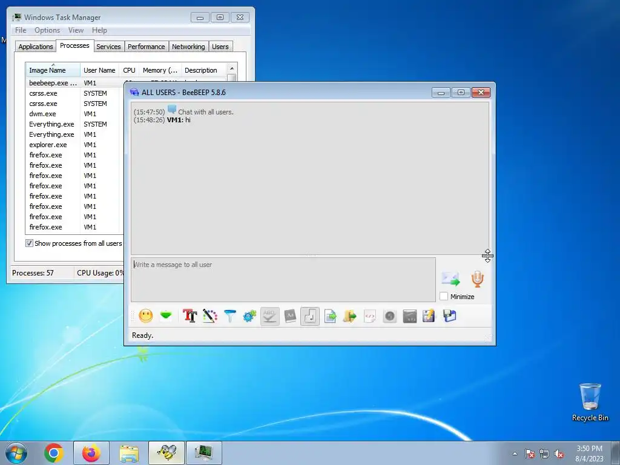Toggle the word completer dictionary book icon

point(290,316)
